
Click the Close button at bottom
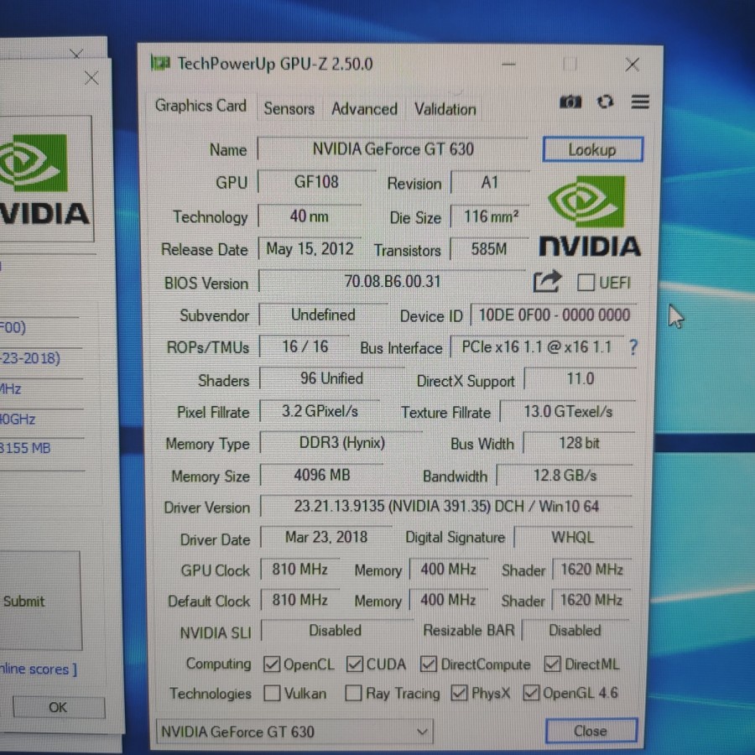pyautogui.click(x=590, y=731)
